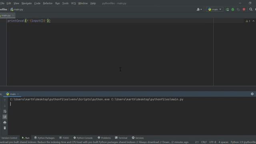The height and width of the screenshot is (144, 256).
Task: Open the Python Packages tool window
Action: (44, 138)
